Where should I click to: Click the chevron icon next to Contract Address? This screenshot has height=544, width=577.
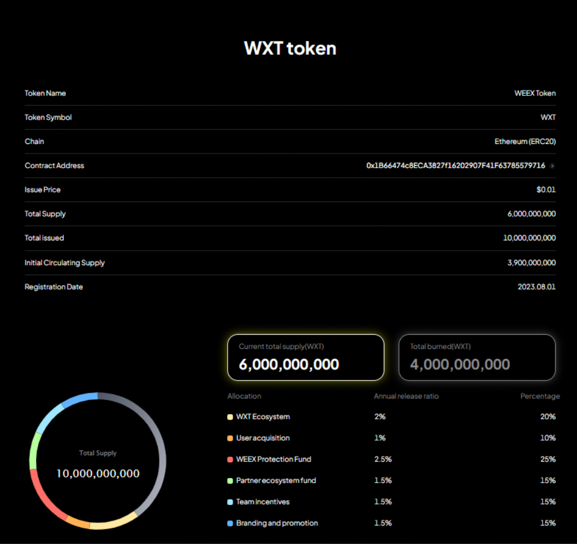[x=552, y=165]
